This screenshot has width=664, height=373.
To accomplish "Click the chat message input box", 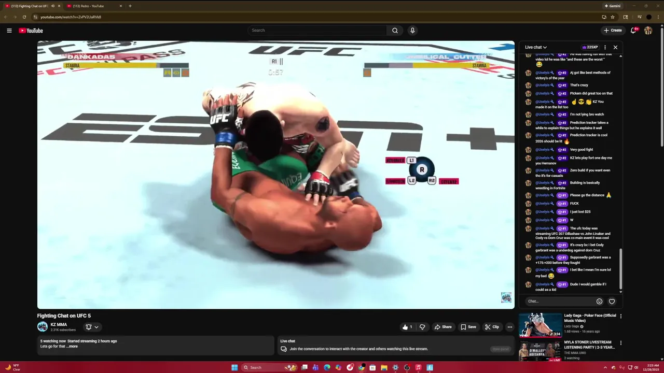I will click(x=559, y=301).
